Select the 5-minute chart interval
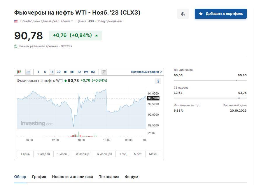 tap(45, 72)
